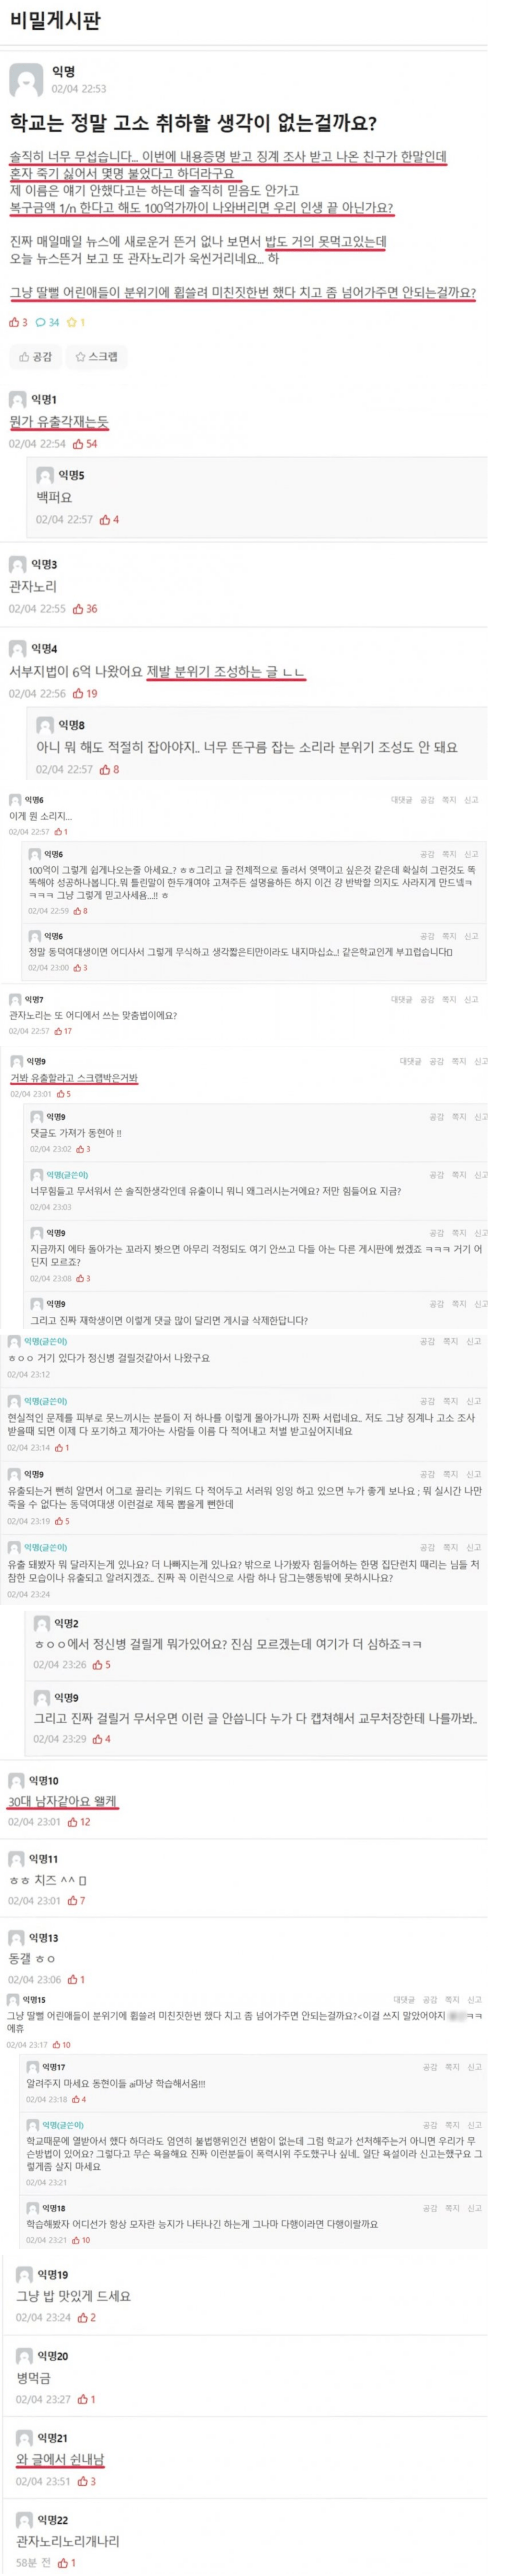This screenshot has width=507, height=2576.
Task: Click the thumbs-up icon on 익명21's comment
Action: click(x=83, y=2481)
